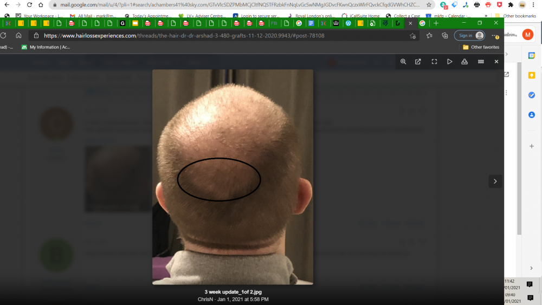Switch to the FB tab in Edge
This screenshot has height=305, width=542.
coord(274,23)
